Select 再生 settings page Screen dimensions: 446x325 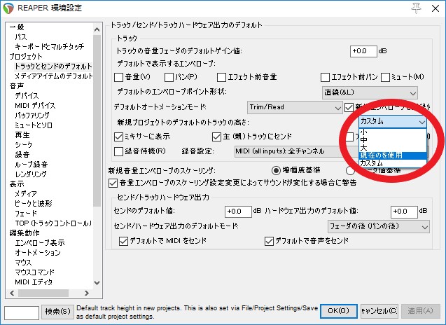click(22, 135)
